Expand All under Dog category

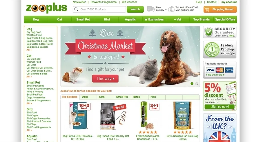pyautogui.click(x=29, y=50)
